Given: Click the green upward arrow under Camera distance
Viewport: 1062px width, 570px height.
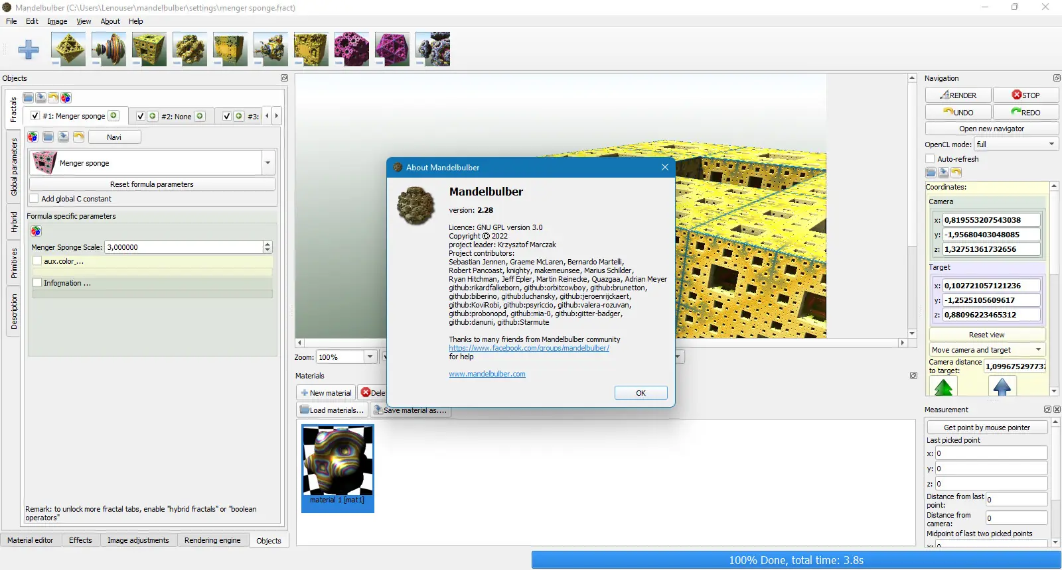Looking at the screenshot, I should 944,386.
